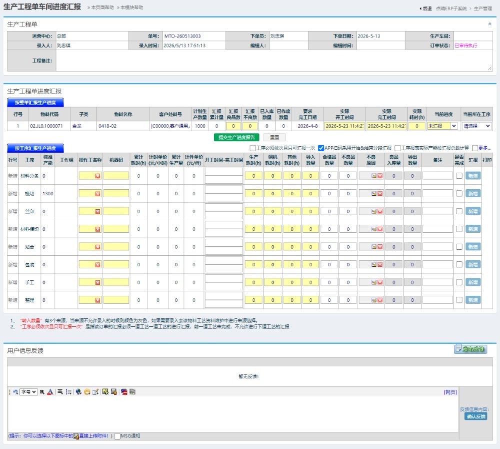Pick defect reason icon in 丝印 row
Image resolution: width=500 pixels, height=449 pixels.
coord(374,211)
